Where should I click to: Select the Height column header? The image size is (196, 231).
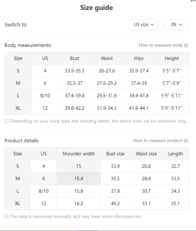coord(172,58)
